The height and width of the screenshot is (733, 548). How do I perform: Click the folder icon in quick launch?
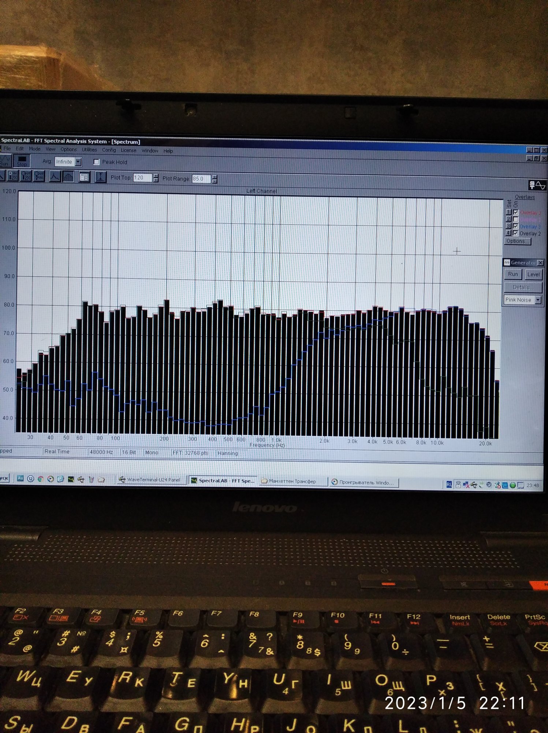101,479
